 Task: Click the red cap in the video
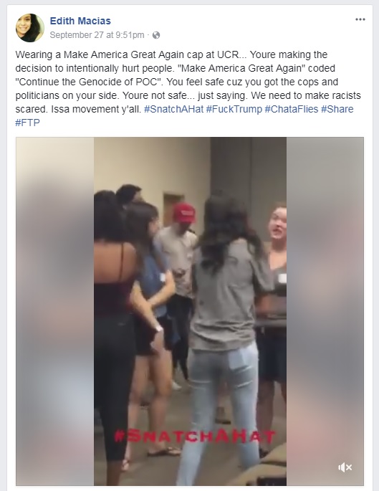pyautogui.click(x=184, y=213)
